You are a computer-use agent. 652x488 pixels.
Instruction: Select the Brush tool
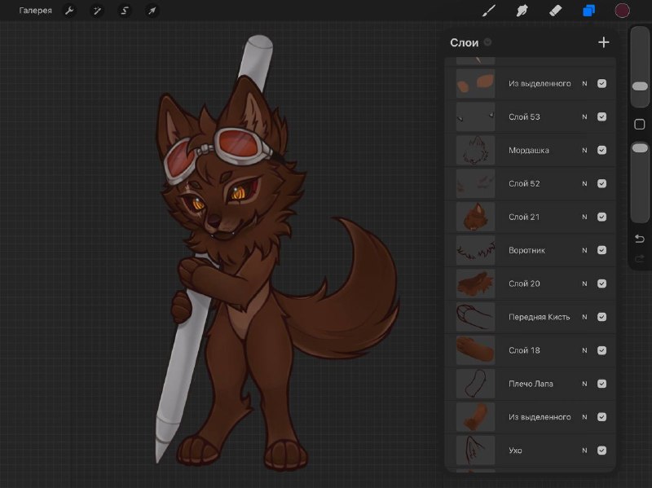488,11
